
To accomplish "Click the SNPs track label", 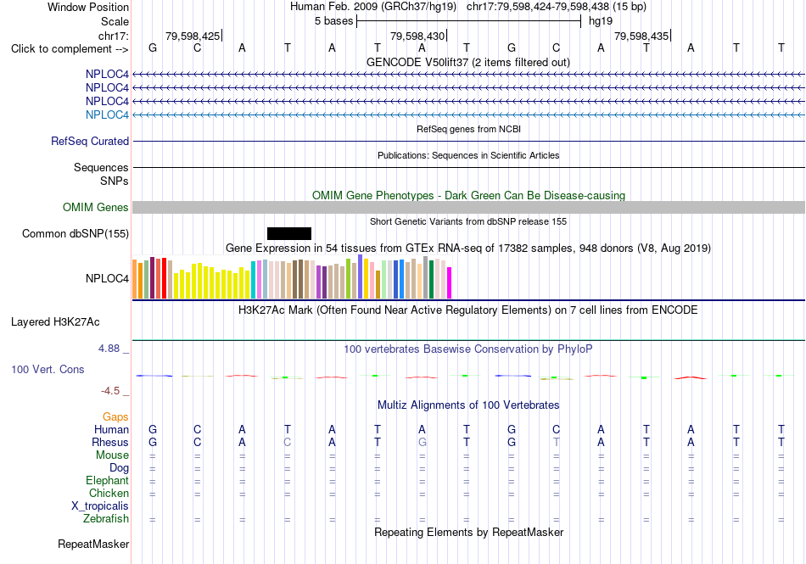I will click(115, 181).
